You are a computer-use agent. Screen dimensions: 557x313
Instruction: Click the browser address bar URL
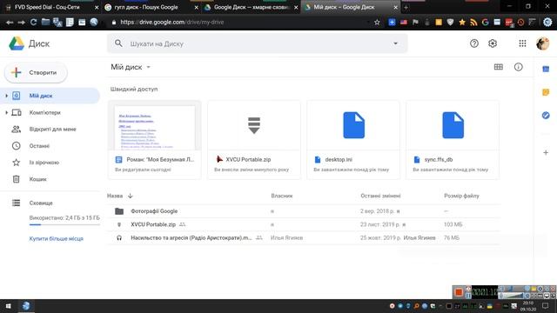click(x=172, y=22)
